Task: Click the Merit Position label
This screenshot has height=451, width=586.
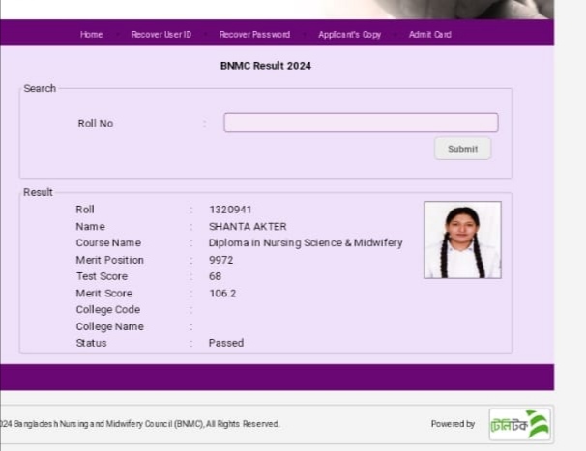Action: 110,260
